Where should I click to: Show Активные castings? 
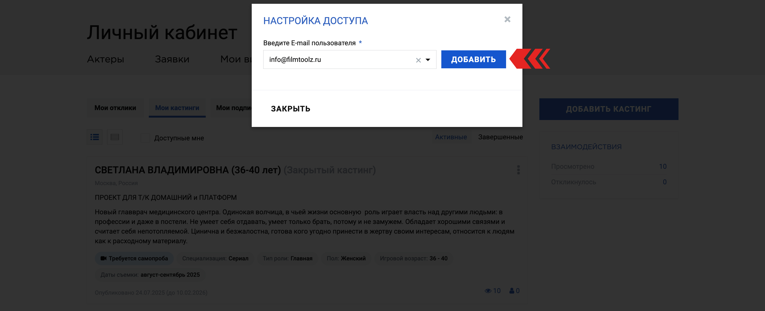(x=451, y=137)
